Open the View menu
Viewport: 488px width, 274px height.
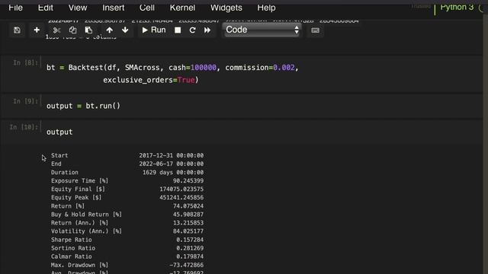click(x=78, y=8)
